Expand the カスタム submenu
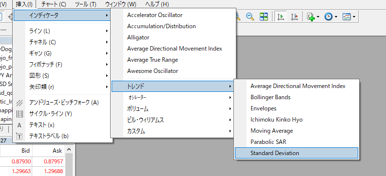The width and height of the screenshot is (386, 176). 173,131
